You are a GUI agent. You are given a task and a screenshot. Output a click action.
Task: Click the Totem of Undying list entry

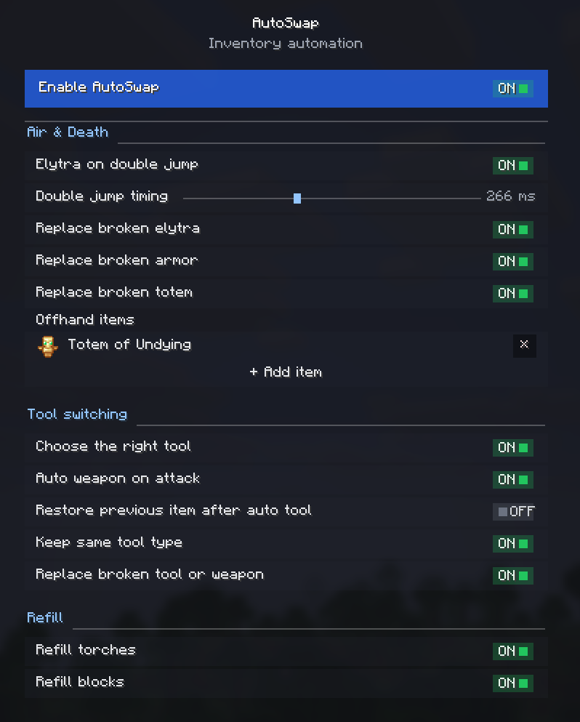click(286, 346)
